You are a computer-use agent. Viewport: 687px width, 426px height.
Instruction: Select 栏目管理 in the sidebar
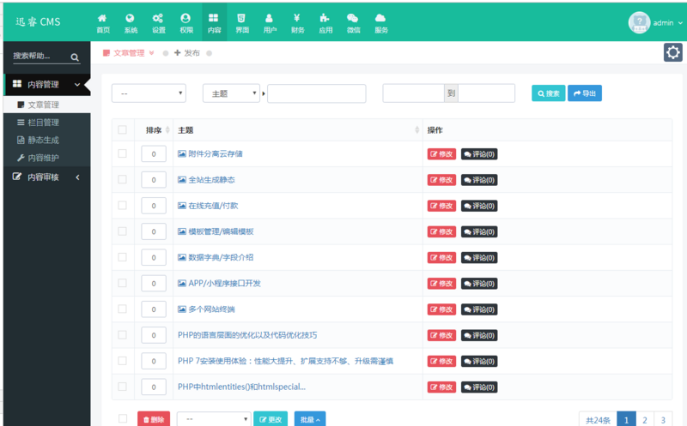click(43, 123)
